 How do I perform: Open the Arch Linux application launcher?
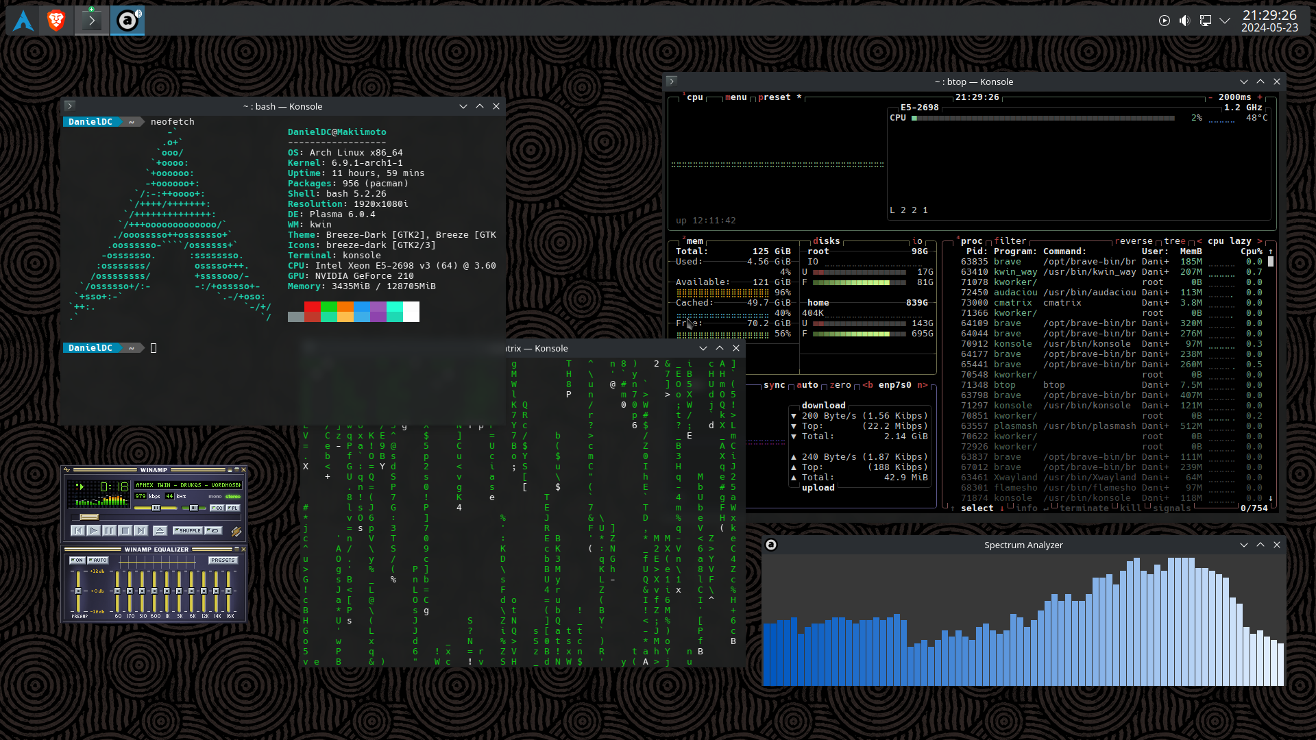(23, 21)
